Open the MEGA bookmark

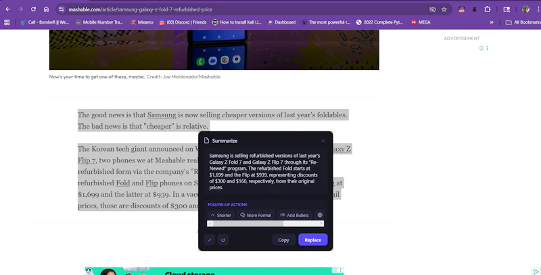421,22
